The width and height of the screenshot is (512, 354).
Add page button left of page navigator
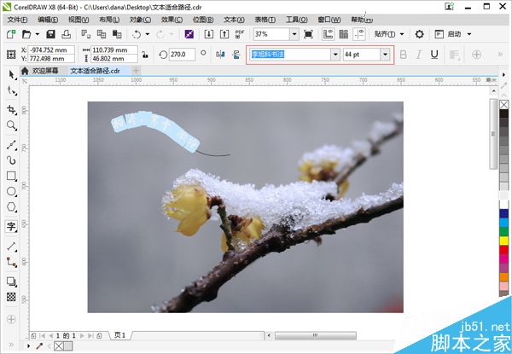33,335
